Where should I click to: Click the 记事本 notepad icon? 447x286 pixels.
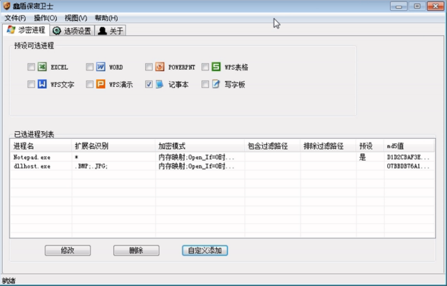(160, 84)
